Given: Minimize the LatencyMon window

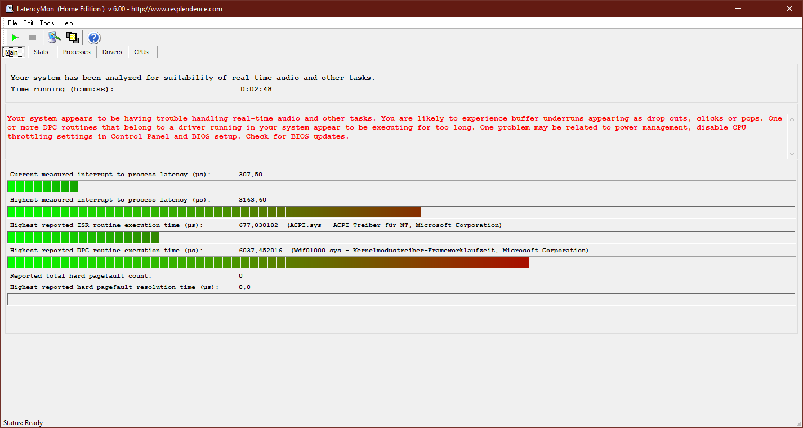Looking at the screenshot, I should [x=738, y=8].
